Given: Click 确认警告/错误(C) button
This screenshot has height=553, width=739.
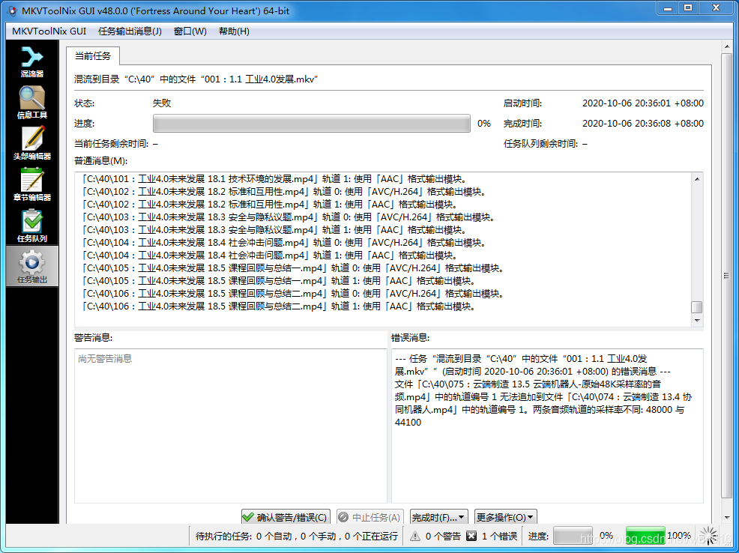Looking at the screenshot, I should tap(286, 517).
